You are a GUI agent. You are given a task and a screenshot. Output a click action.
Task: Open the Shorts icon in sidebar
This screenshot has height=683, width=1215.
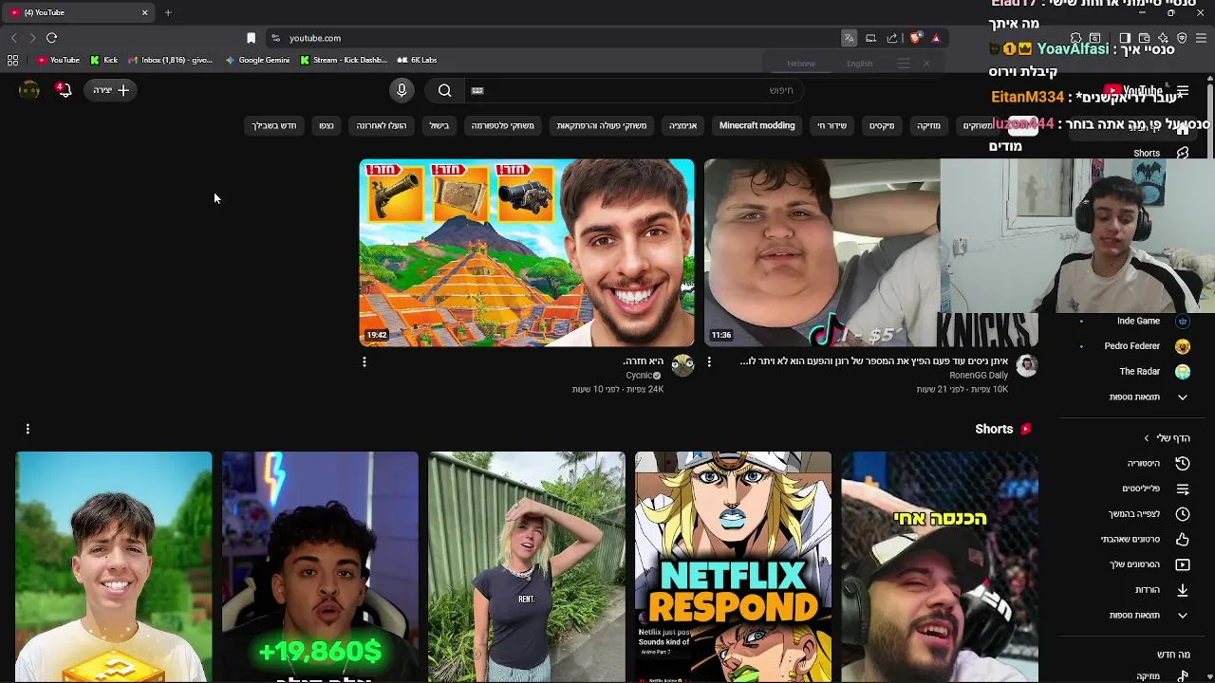[1183, 153]
